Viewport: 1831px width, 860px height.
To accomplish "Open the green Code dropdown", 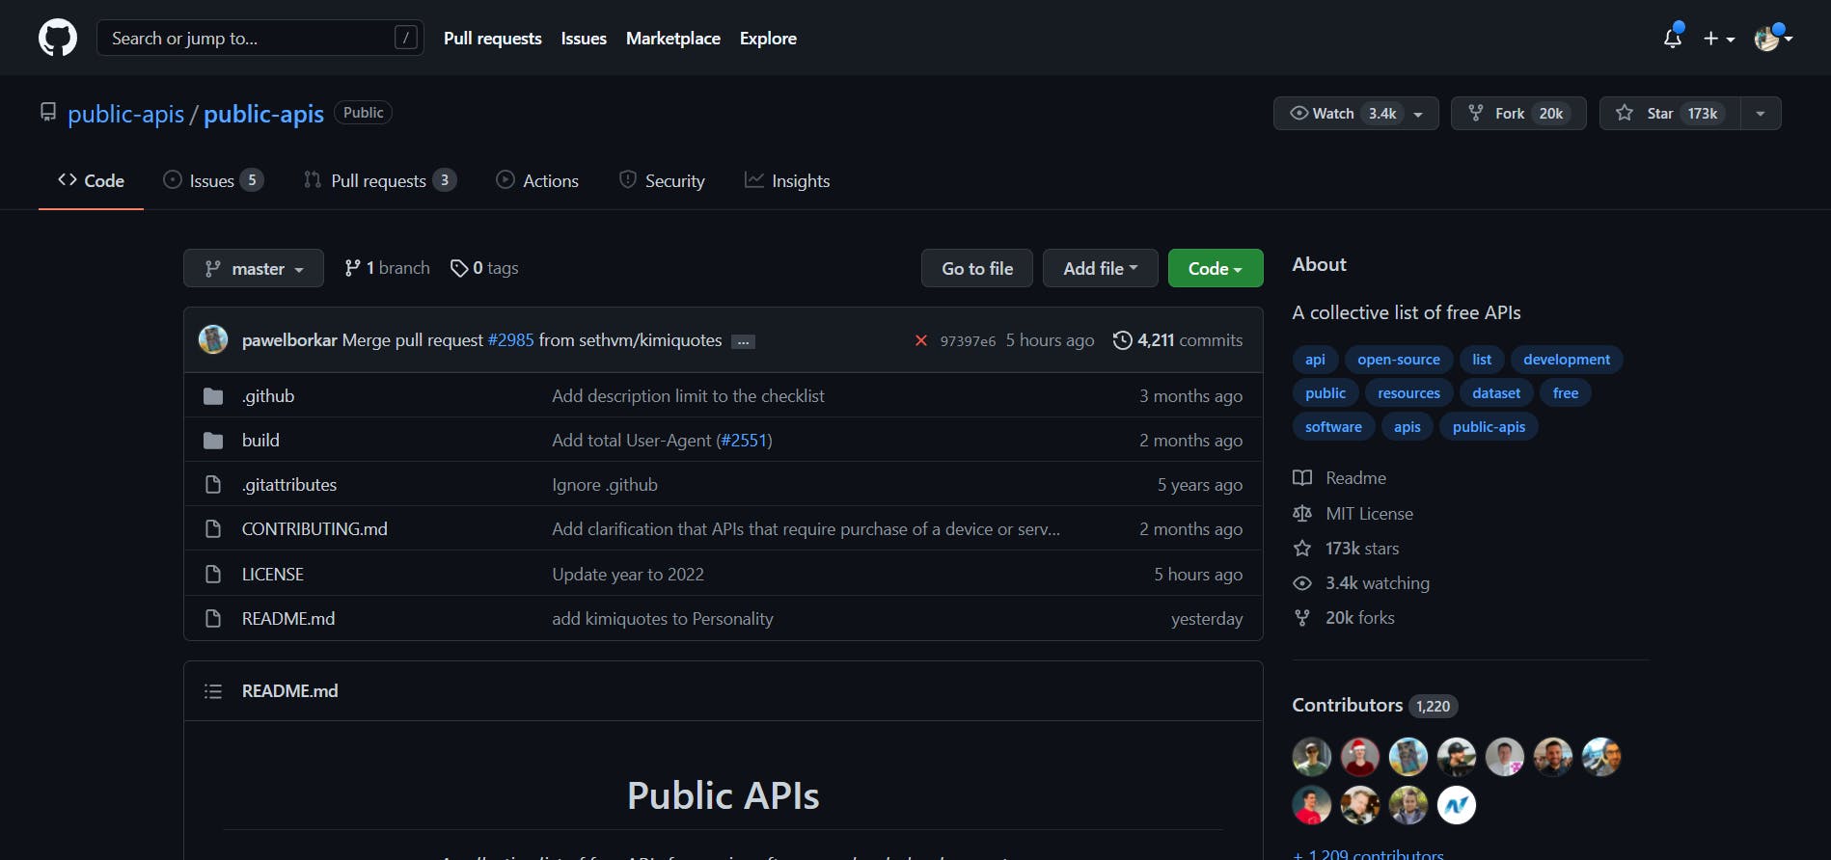I will tap(1216, 268).
